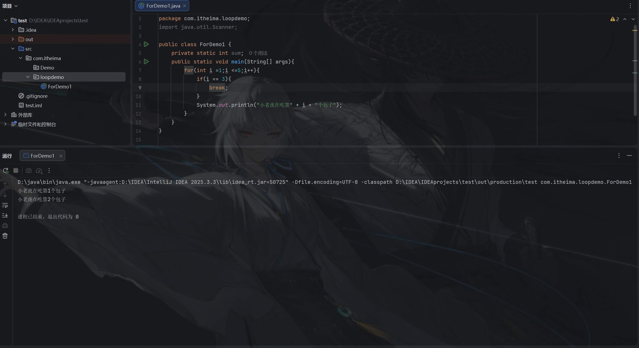639x348 pixels.
Task: Expand the out folder
Action: pyautogui.click(x=13, y=39)
